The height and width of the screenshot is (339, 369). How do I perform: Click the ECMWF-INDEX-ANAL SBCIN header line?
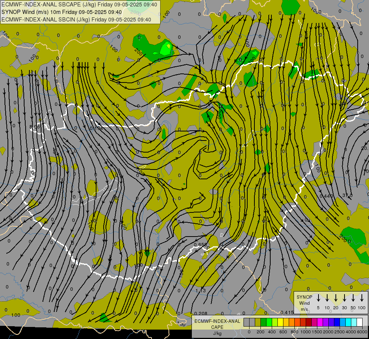click(76, 20)
